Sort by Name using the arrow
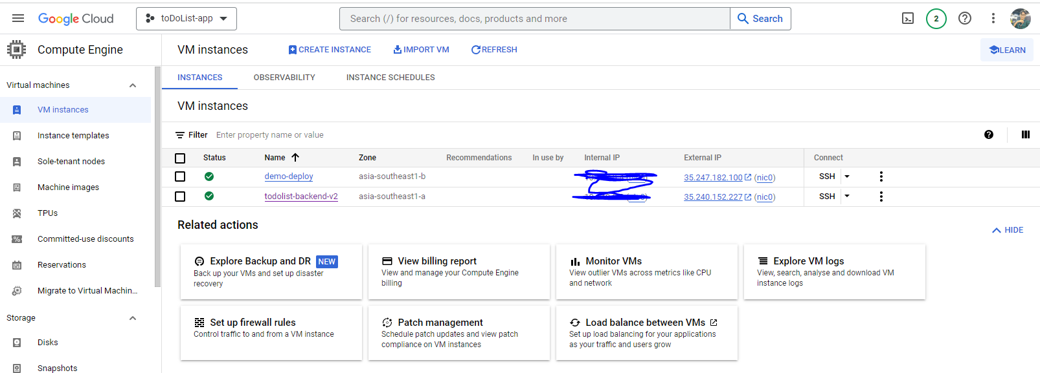Viewport: 1040px width, 373px height. [x=295, y=157]
